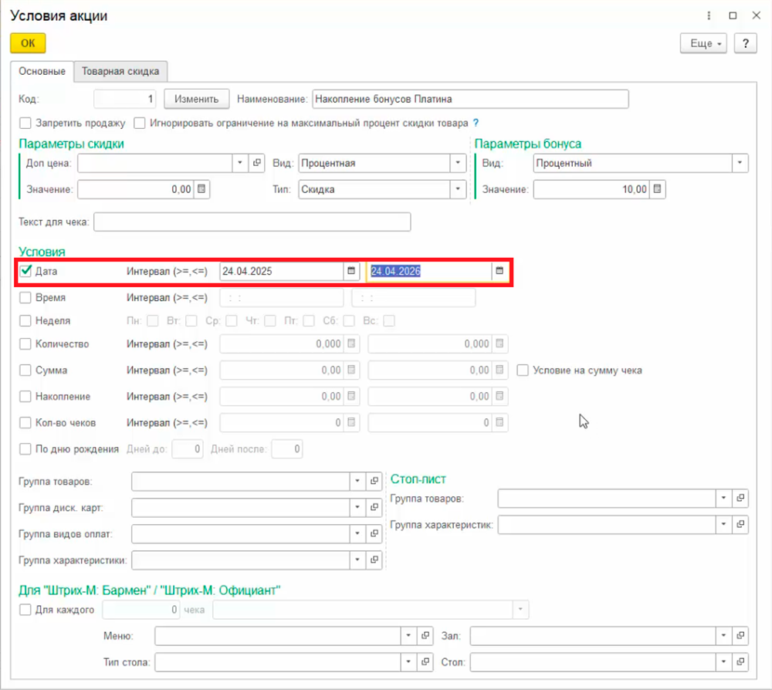Expand the Тип Скидка dropdown

pyautogui.click(x=459, y=189)
